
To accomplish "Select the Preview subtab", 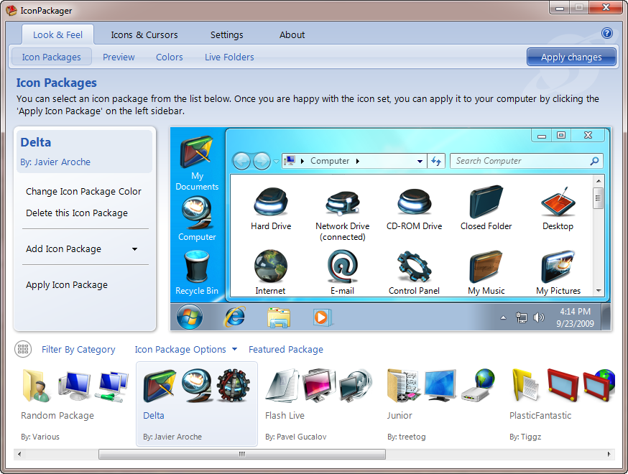I will coord(119,57).
